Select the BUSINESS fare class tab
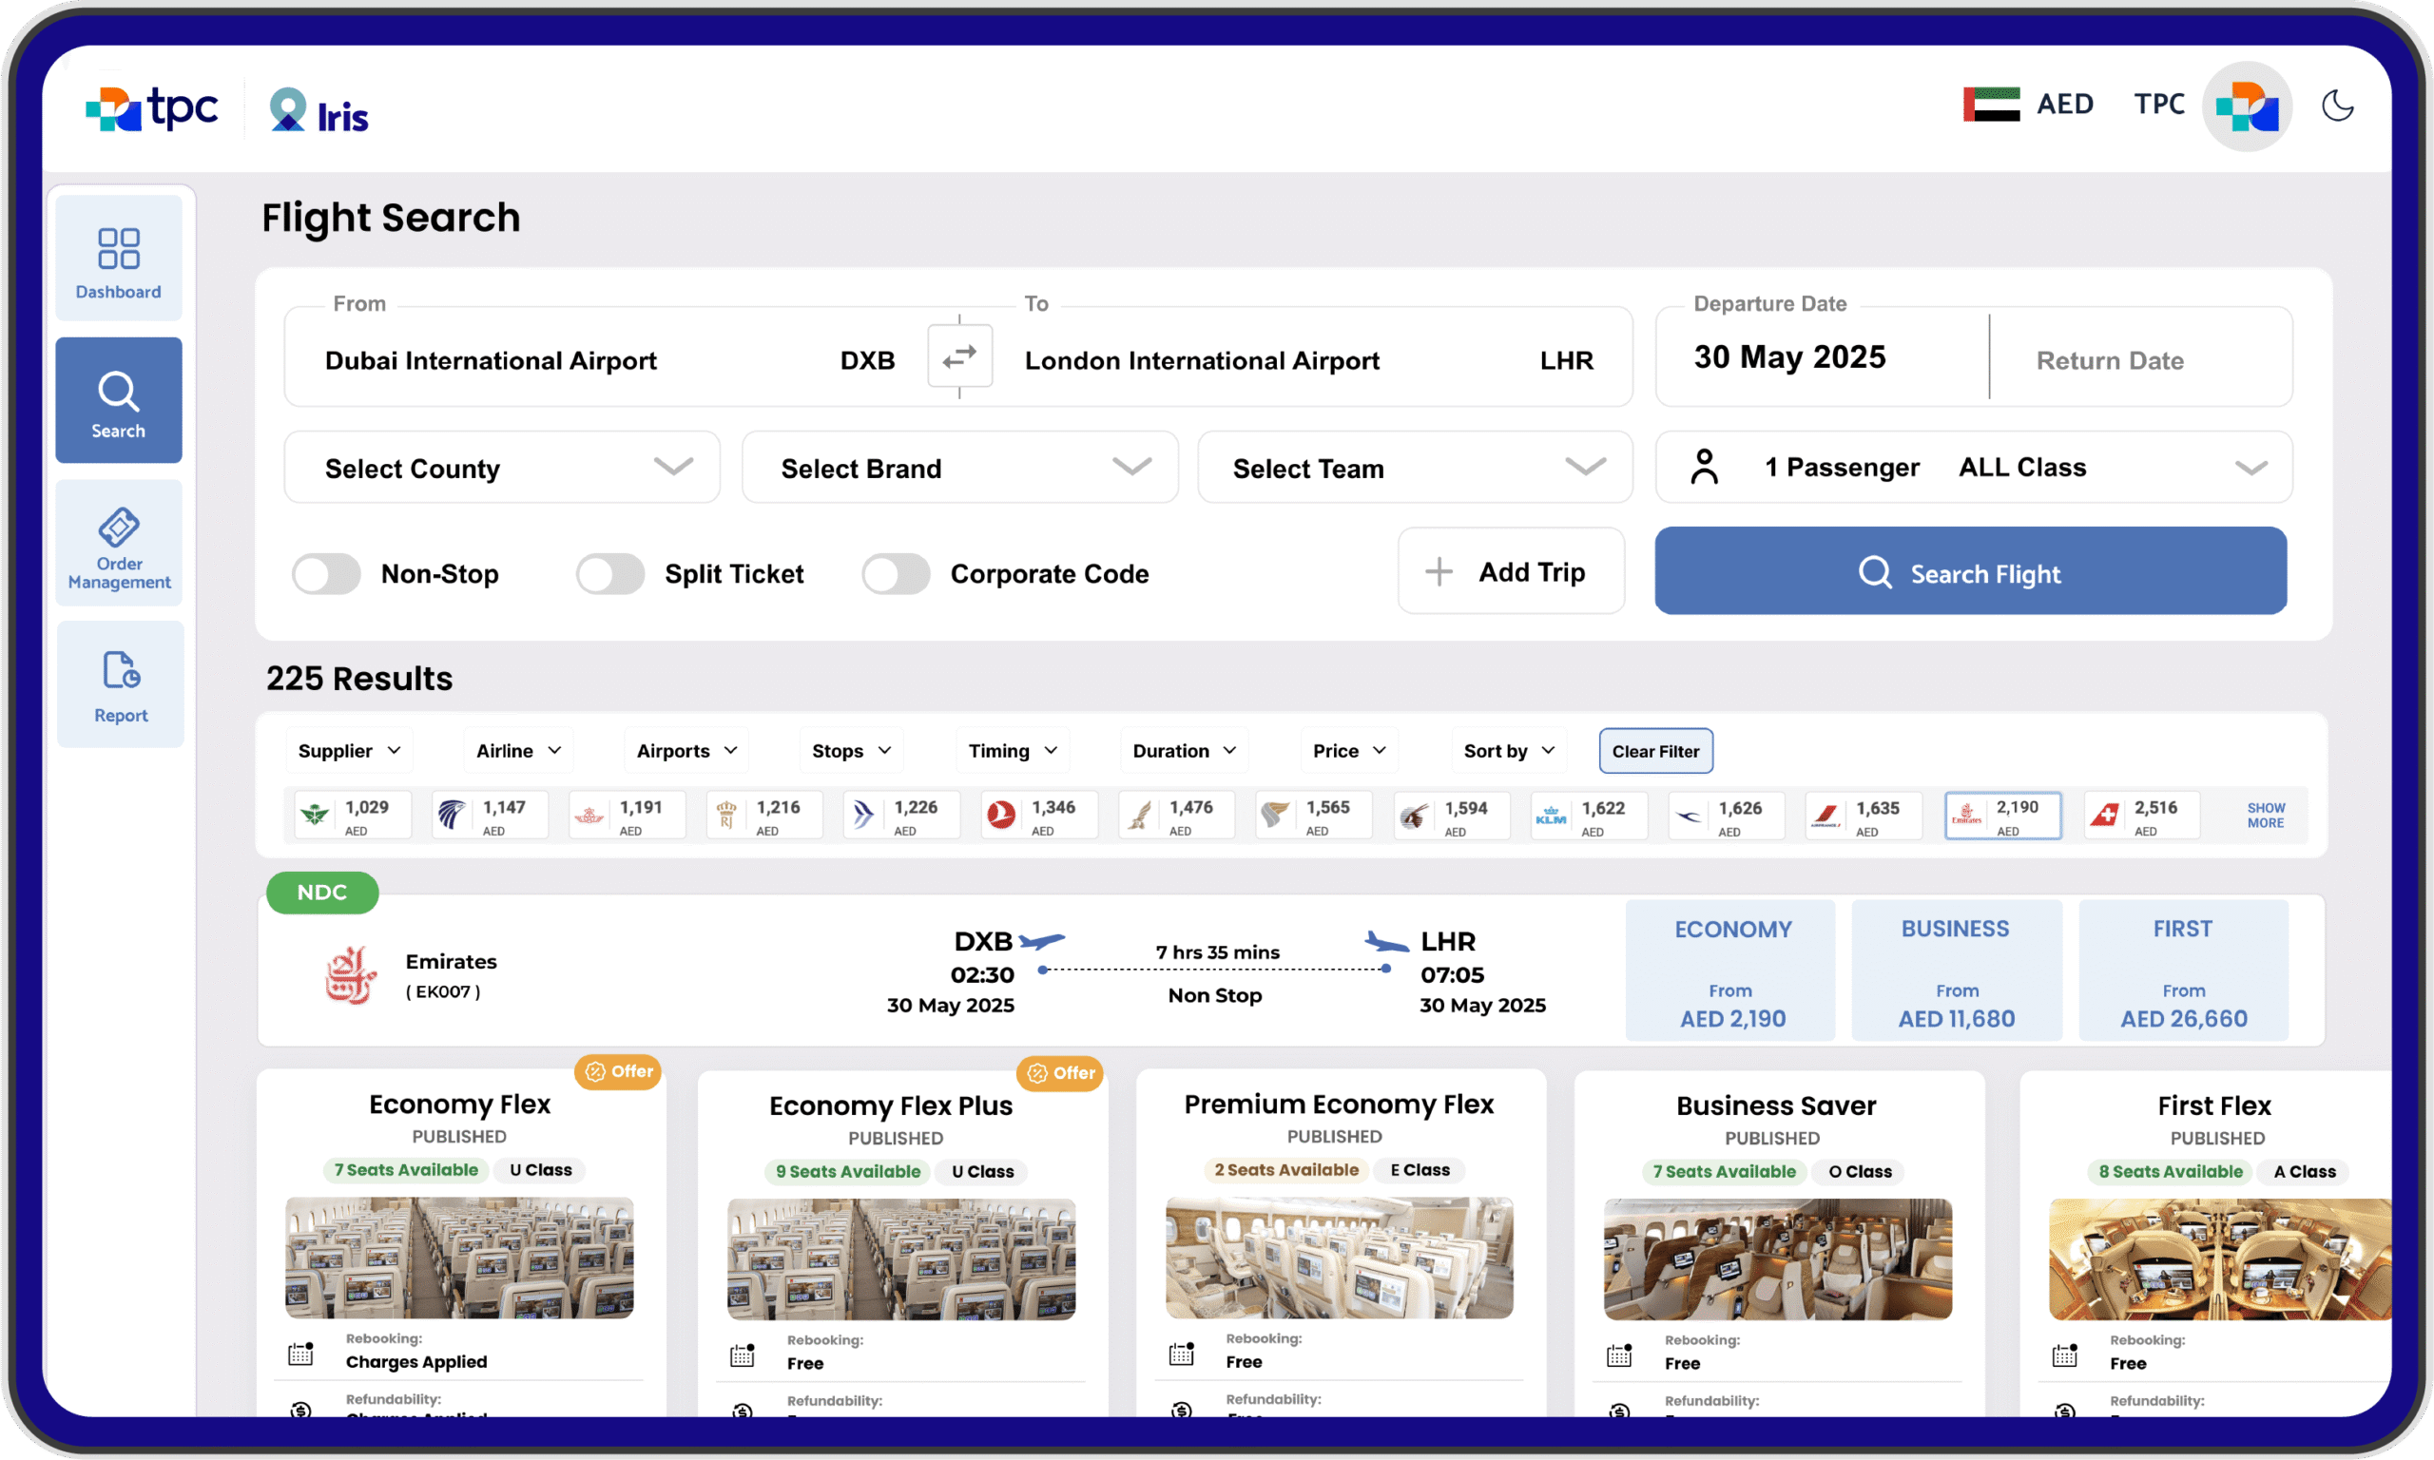 [x=1956, y=970]
